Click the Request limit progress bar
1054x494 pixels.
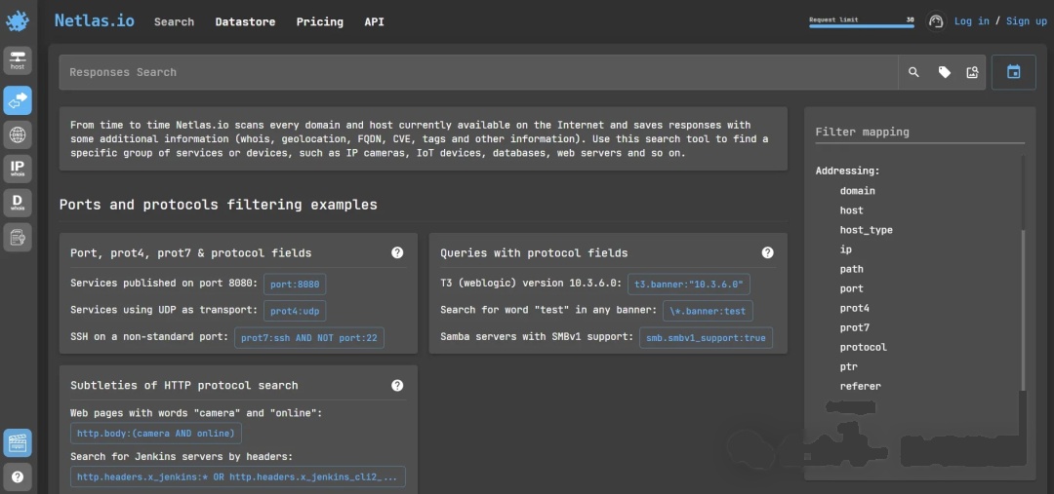pos(861,26)
